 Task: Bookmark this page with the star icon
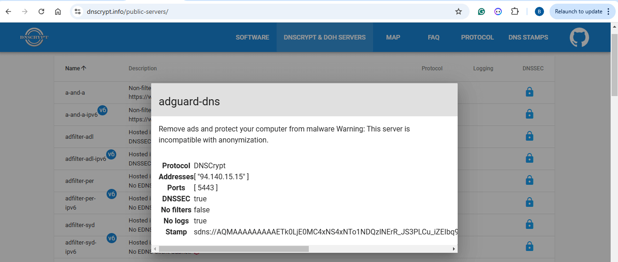click(x=458, y=11)
